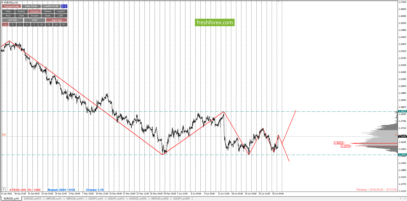407x201 pixels.
Task: Choose the Daily profile period
Action: pyautogui.click(x=8, y=11)
